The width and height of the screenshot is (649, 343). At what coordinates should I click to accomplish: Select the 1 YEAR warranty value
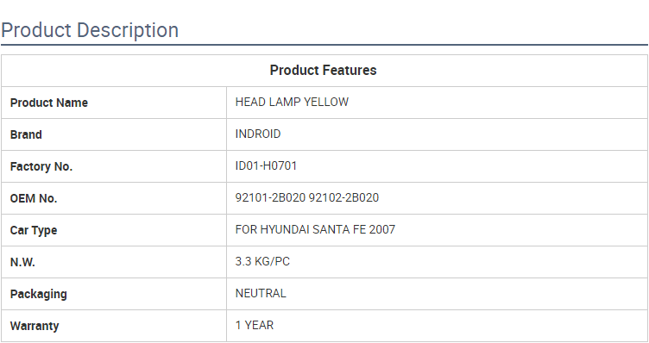[x=254, y=325]
